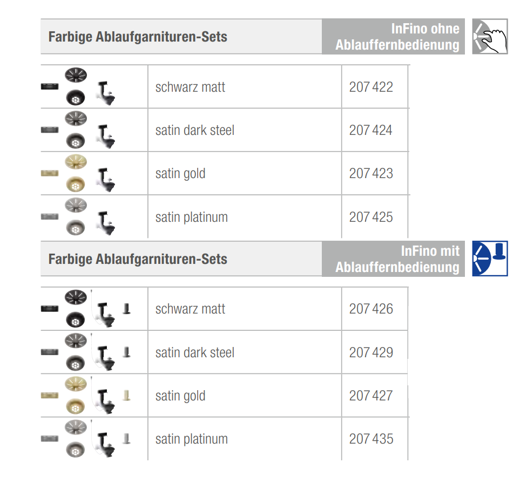Click article number 207 422
520x483 pixels.
tap(371, 87)
